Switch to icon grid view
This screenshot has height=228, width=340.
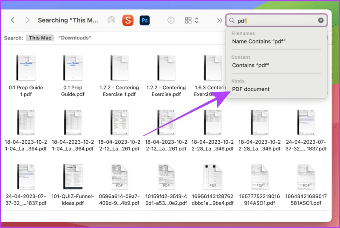point(188,20)
